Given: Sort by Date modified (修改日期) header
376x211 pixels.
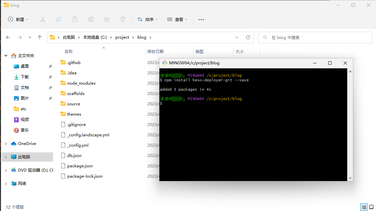Looking at the screenshot, I should (155, 51).
